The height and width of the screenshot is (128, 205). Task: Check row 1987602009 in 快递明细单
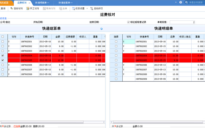[x=116, y=79]
